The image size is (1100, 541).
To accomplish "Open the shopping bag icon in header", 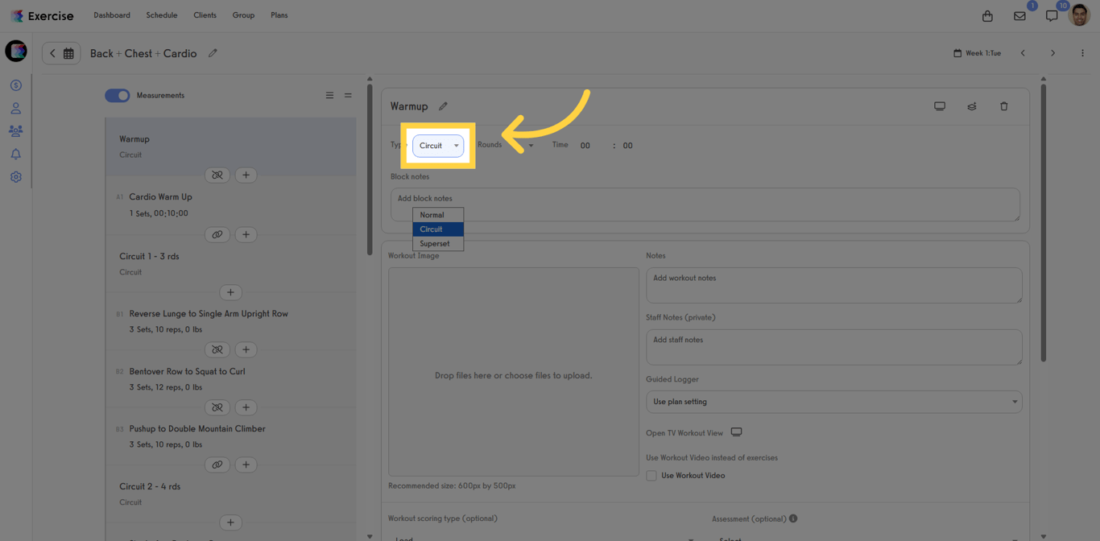I will tap(987, 16).
